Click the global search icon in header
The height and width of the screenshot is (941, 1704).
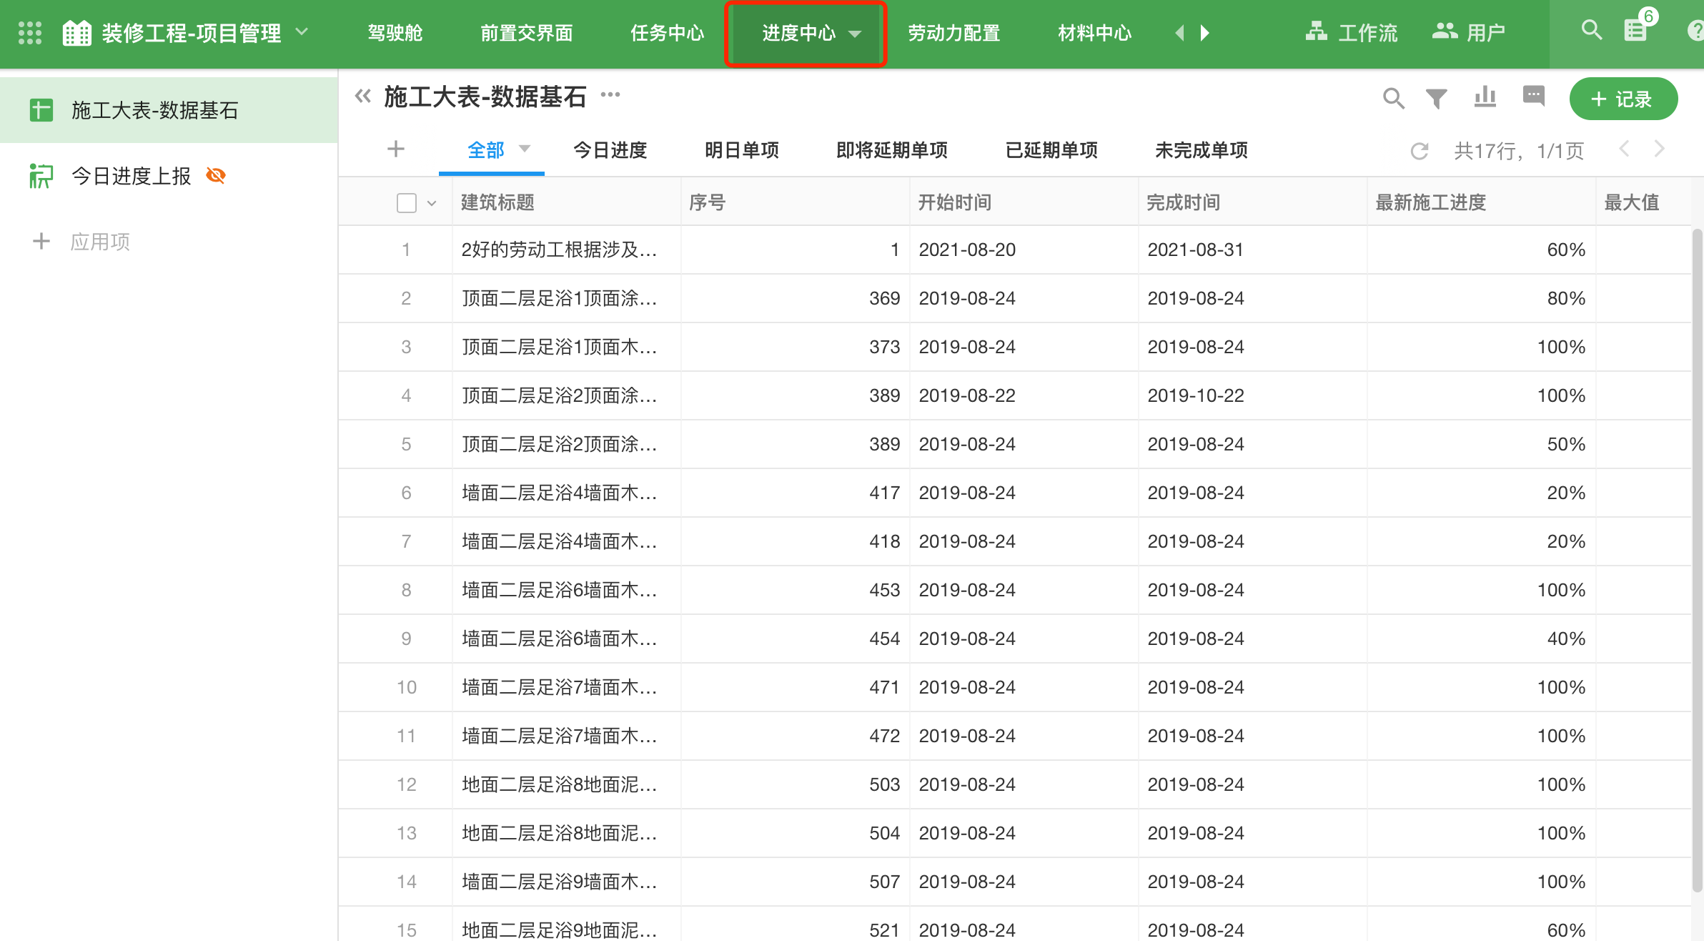(1591, 30)
